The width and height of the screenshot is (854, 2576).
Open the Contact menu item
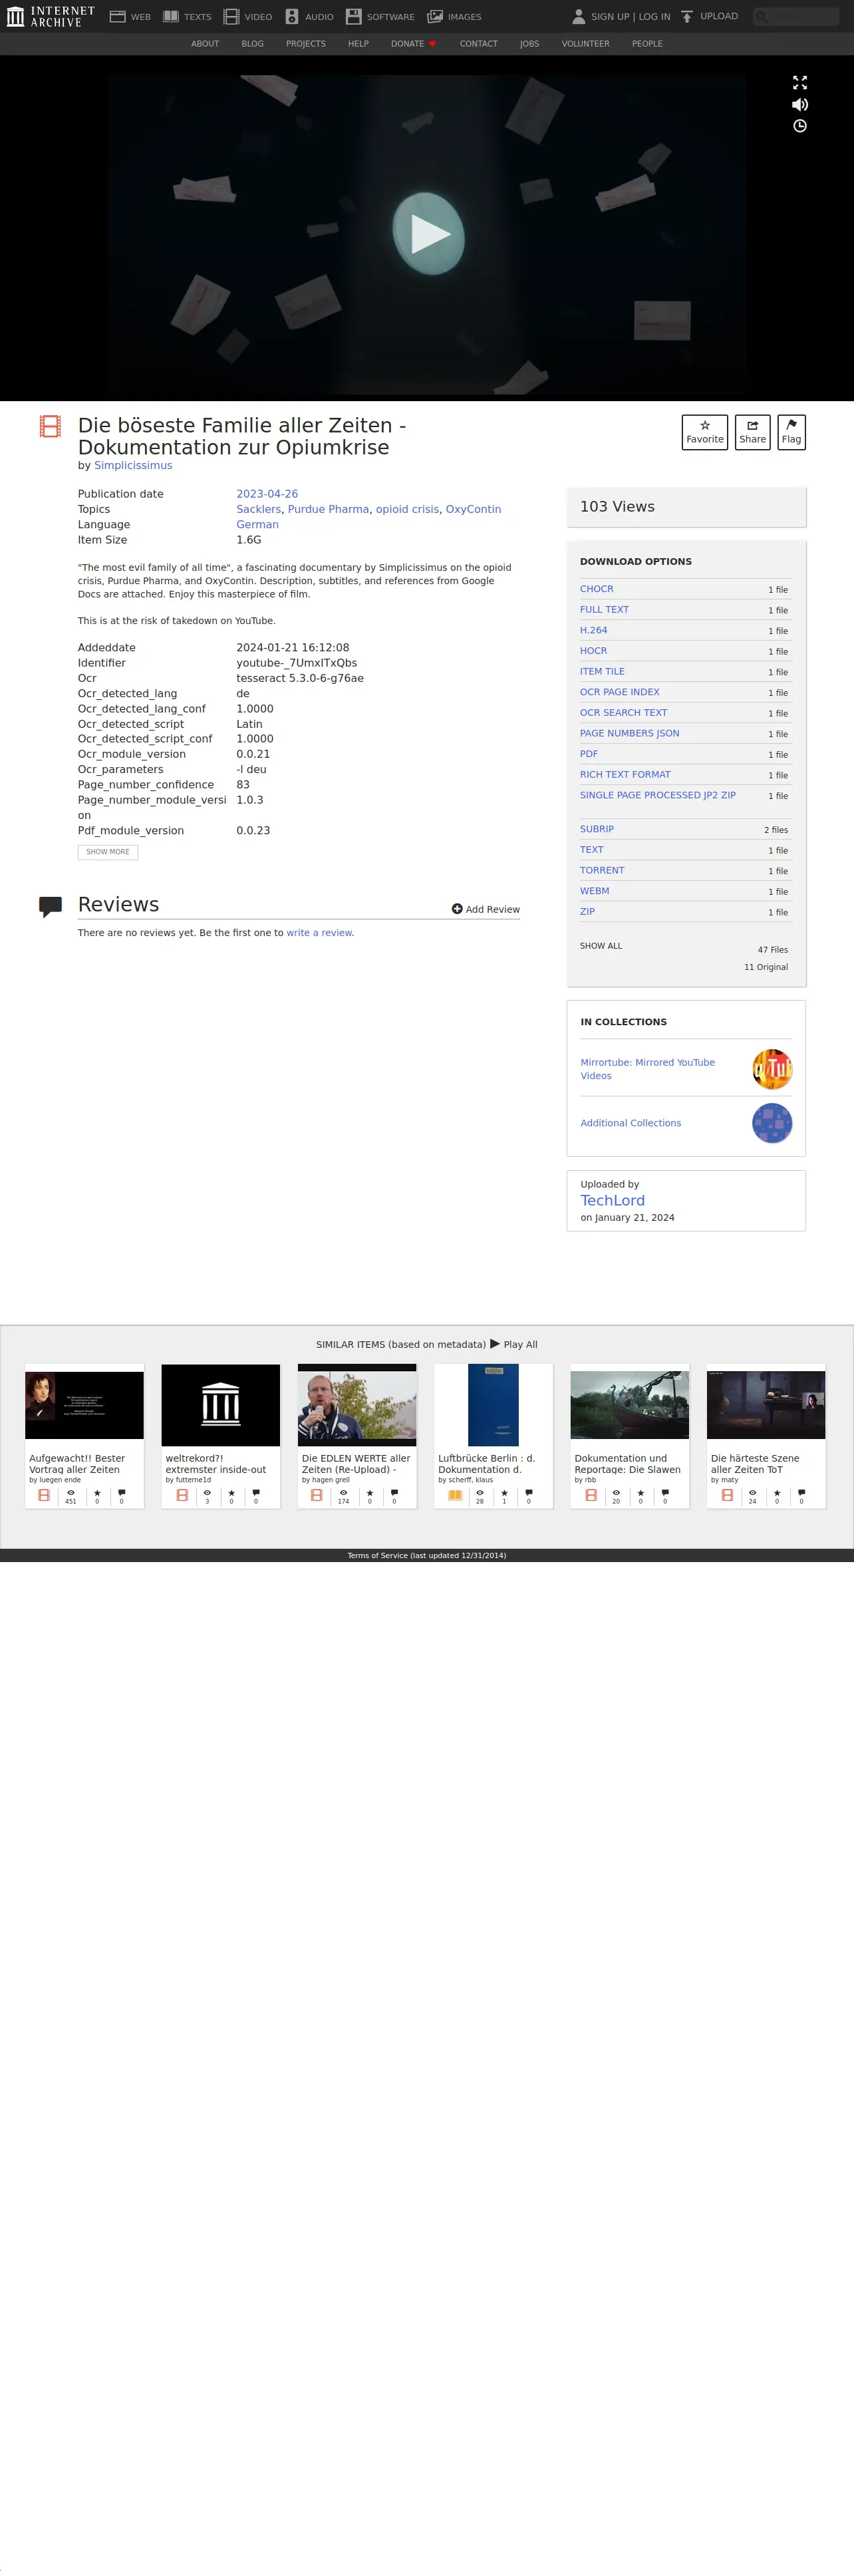[x=479, y=44]
